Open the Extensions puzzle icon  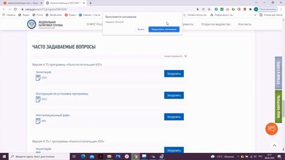click(x=250, y=9)
